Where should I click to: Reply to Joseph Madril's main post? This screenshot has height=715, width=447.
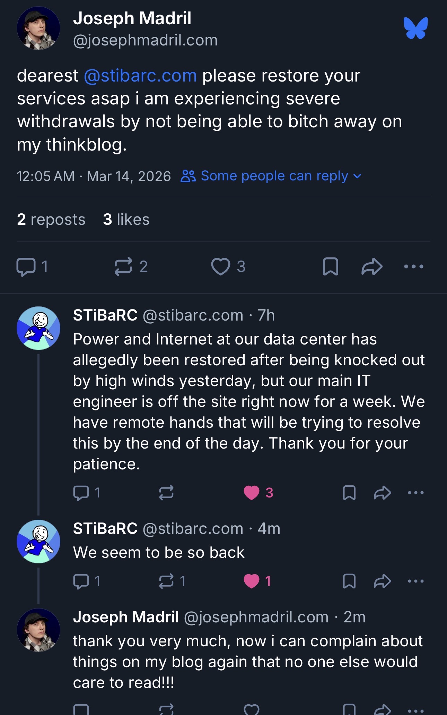click(x=26, y=266)
